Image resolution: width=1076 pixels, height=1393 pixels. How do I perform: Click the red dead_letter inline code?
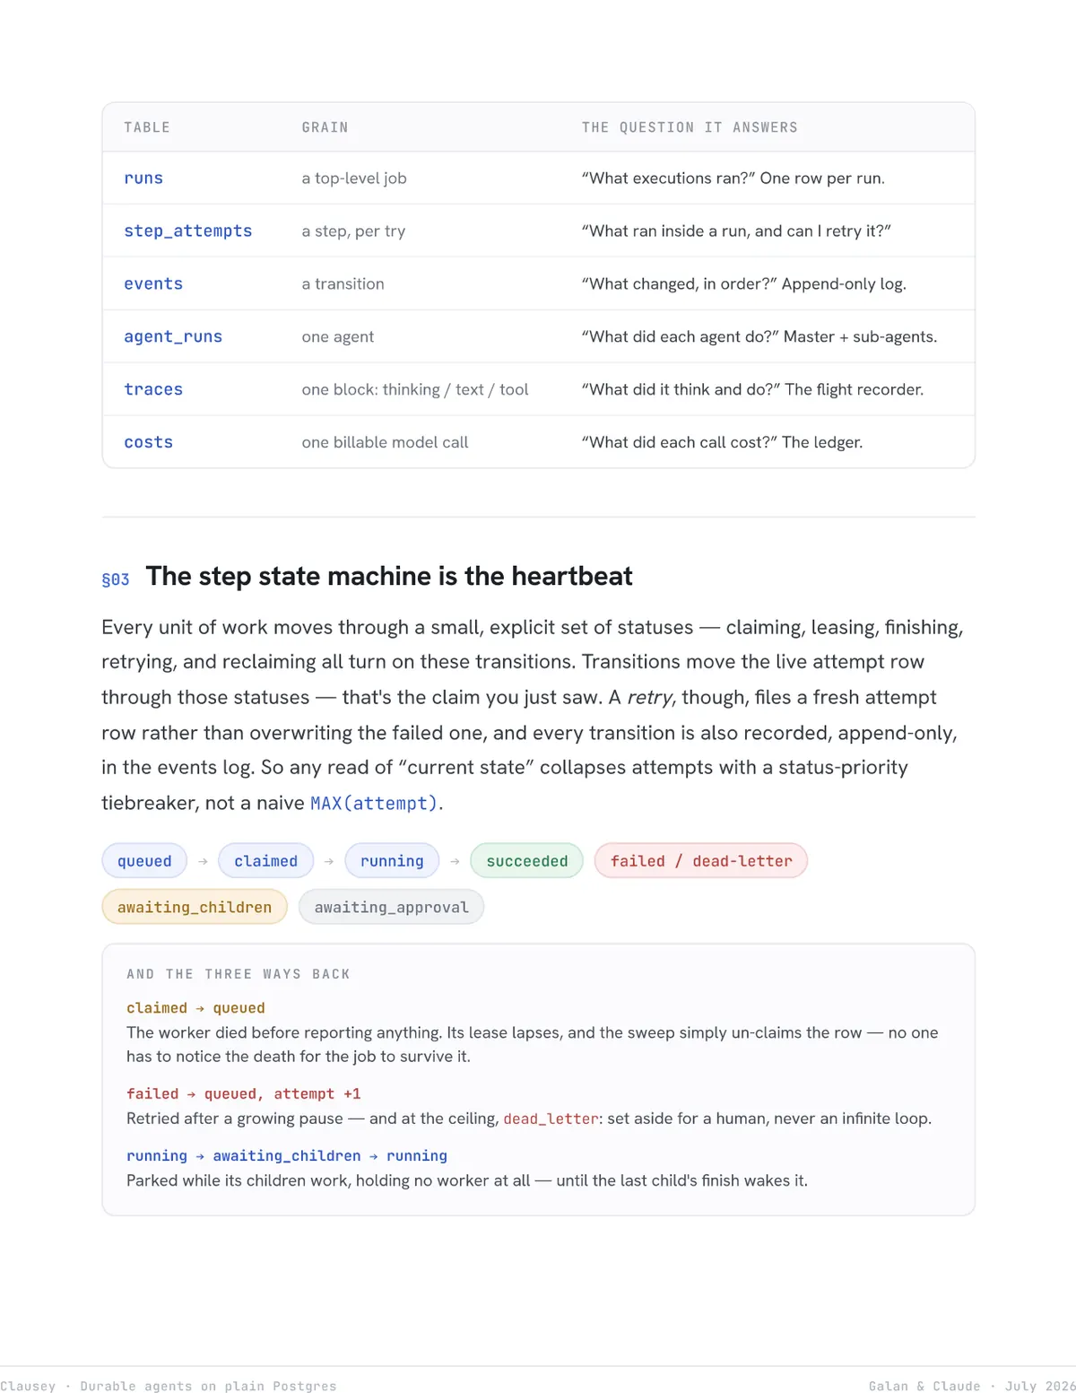click(x=551, y=1119)
